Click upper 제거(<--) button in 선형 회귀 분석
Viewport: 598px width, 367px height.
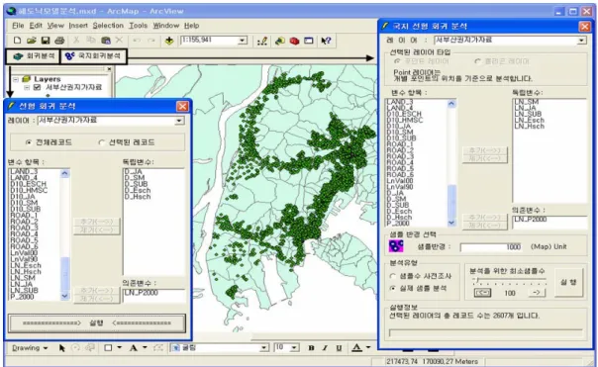[x=96, y=230]
